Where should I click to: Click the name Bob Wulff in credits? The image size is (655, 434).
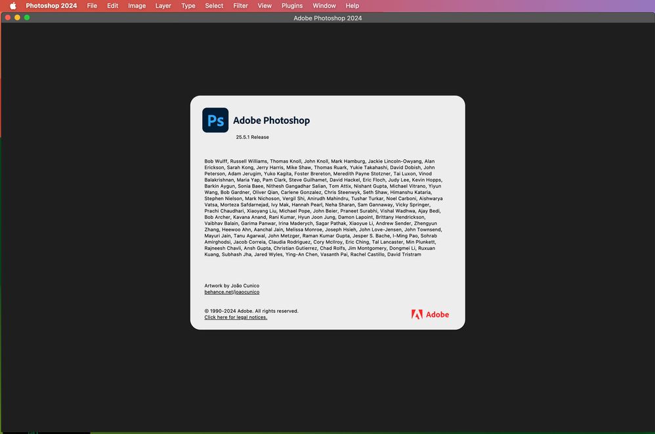(215, 161)
